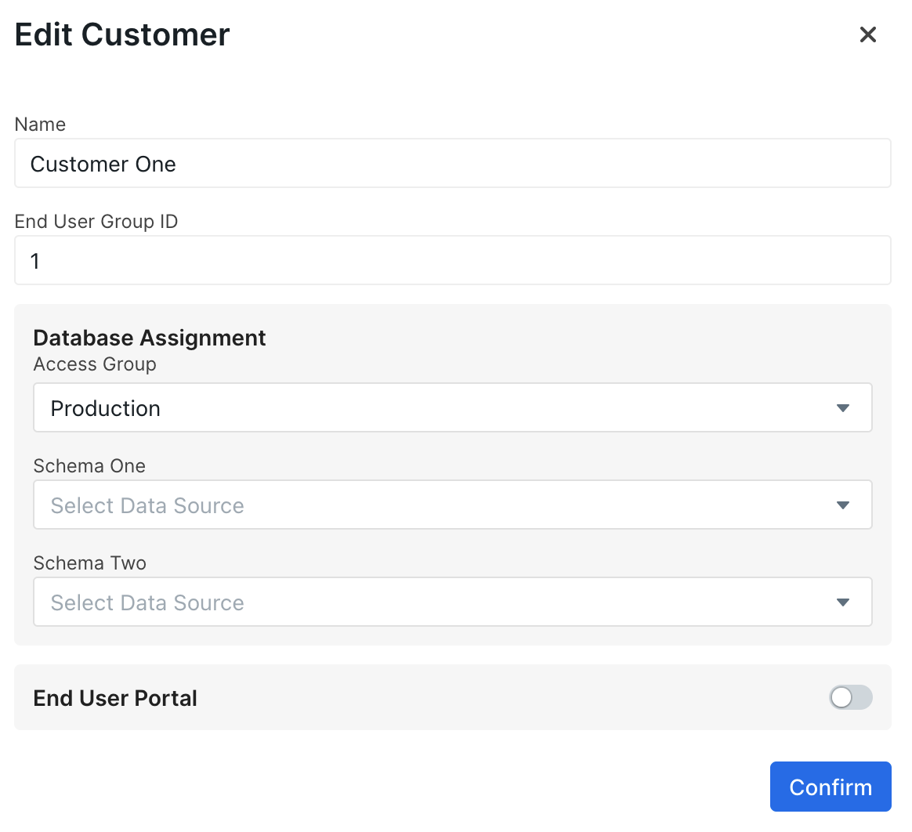Click the Database Assignment section heading
Image resolution: width=912 pixels, height=832 pixels.
tap(150, 338)
